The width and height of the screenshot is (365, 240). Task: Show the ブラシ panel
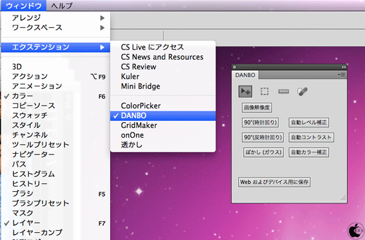tap(55, 194)
